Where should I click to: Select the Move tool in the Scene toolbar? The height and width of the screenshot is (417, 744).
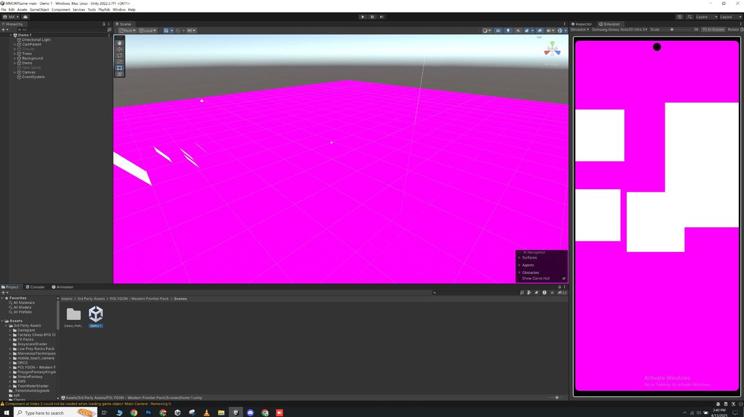point(119,49)
